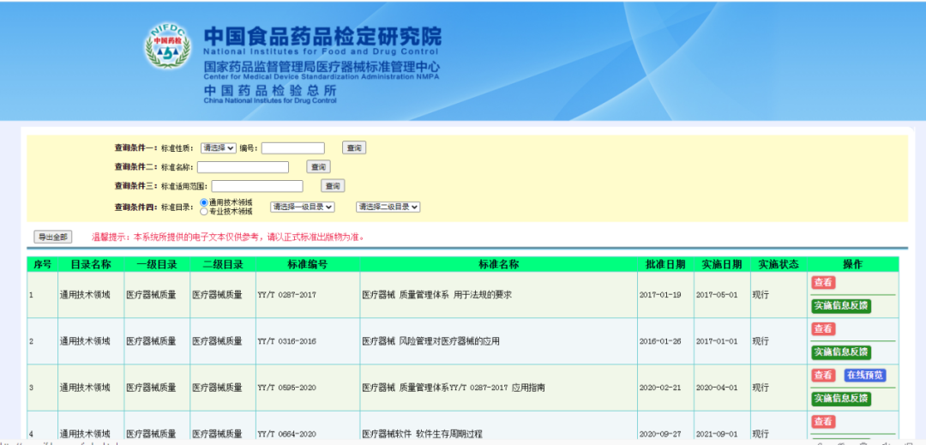Click 查询 button for 标准适用范围

tap(333, 186)
